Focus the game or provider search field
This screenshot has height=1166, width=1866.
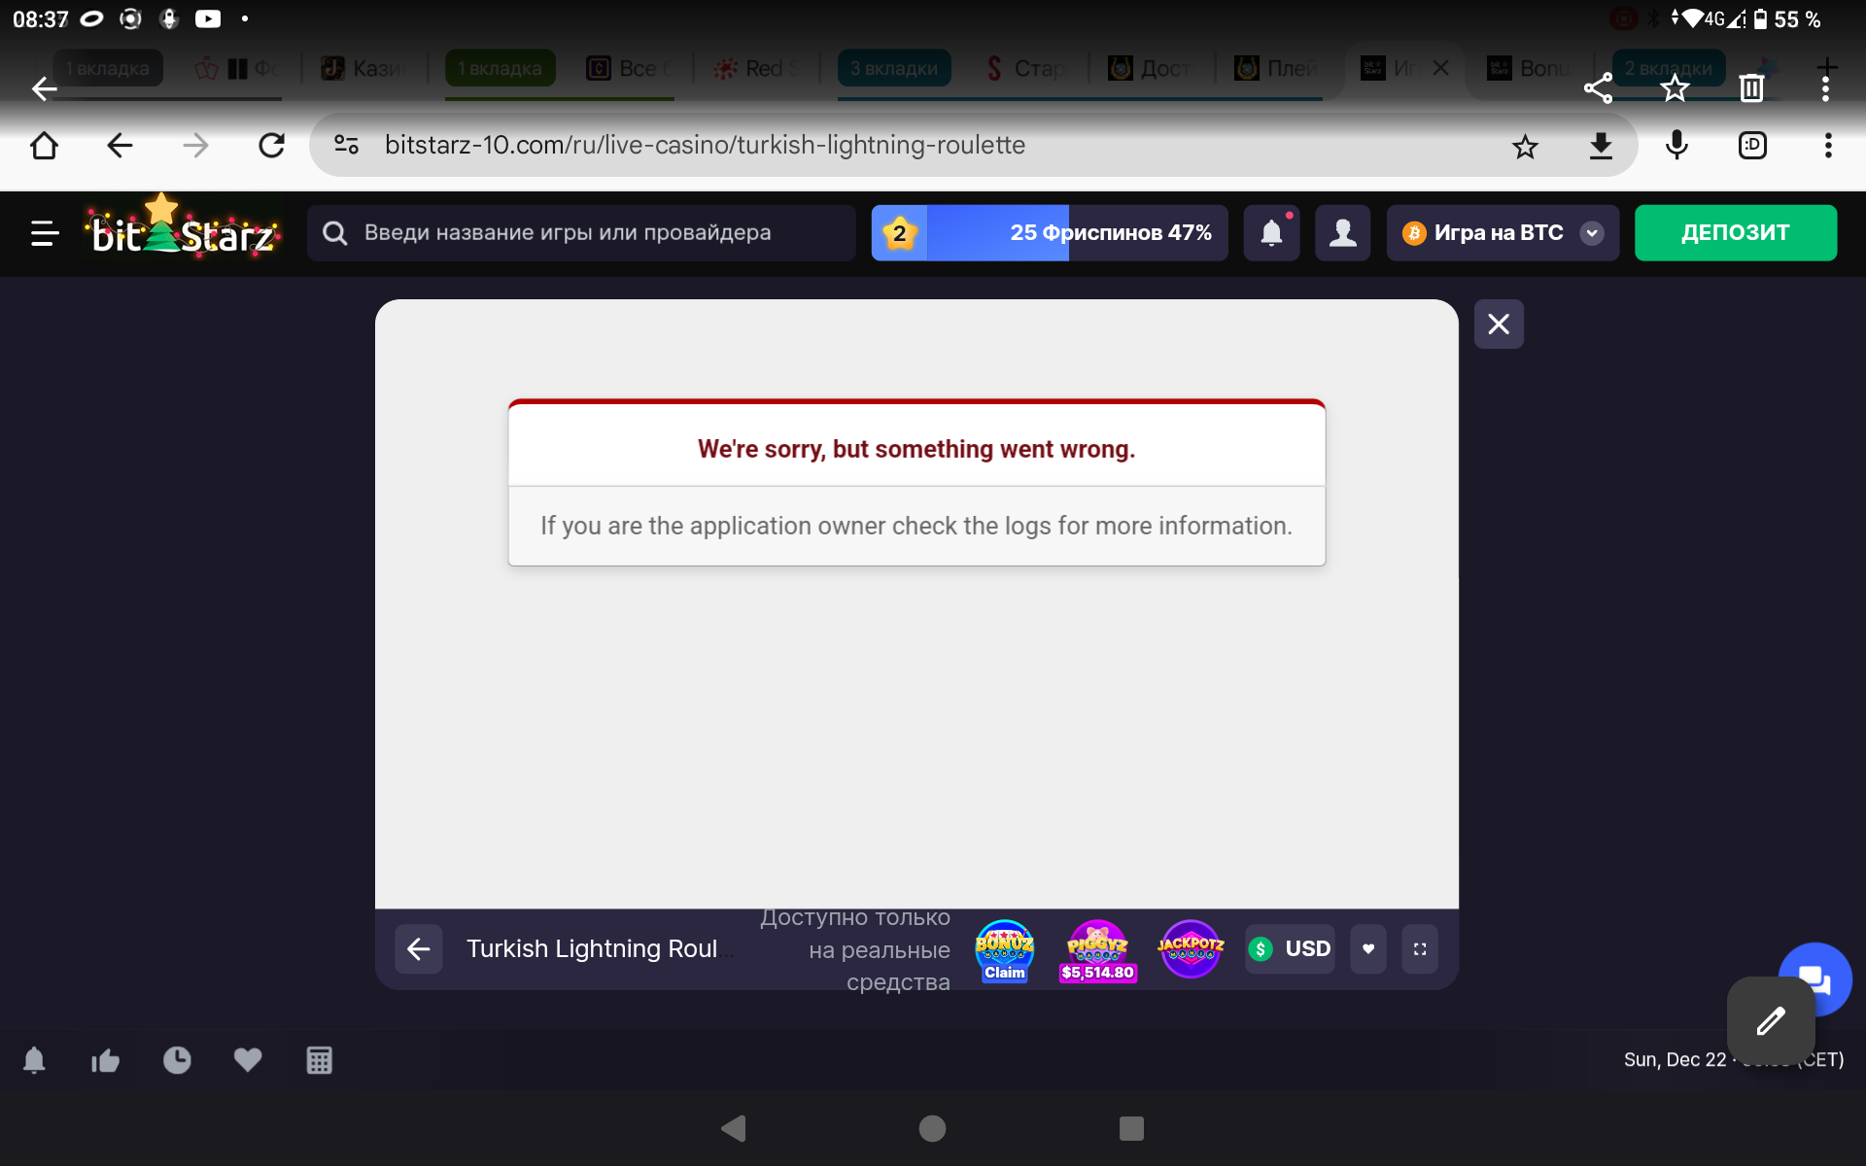[581, 233]
